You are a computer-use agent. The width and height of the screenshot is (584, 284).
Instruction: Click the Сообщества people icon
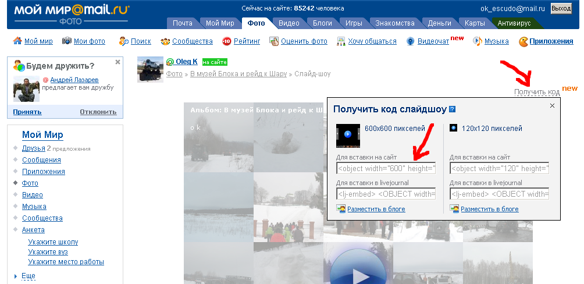pos(166,41)
